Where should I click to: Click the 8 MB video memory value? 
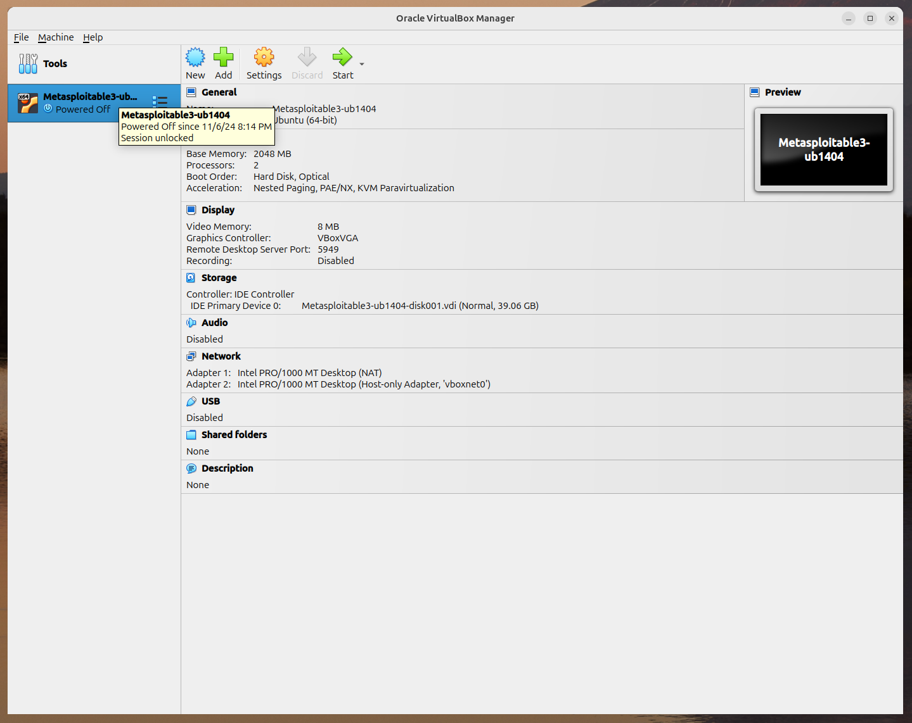pyautogui.click(x=328, y=226)
